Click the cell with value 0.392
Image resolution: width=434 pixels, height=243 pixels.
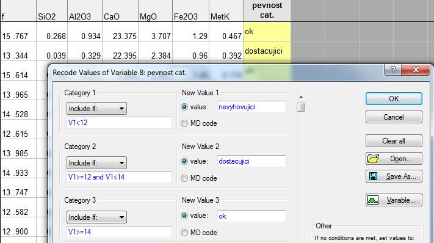coord(226,51)
